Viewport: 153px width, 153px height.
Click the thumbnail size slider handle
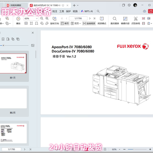3,45
